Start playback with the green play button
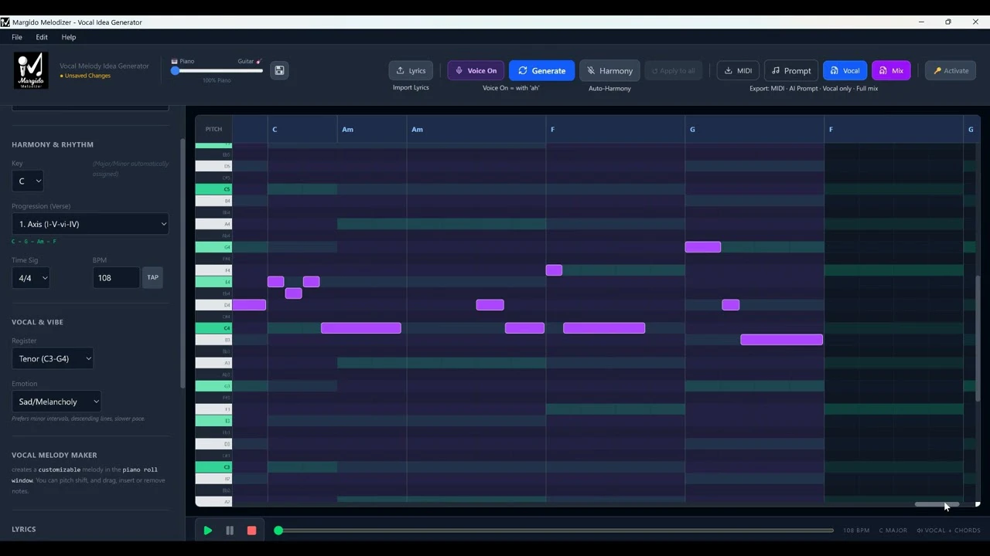The image size is (990, 556). point(207,531)
